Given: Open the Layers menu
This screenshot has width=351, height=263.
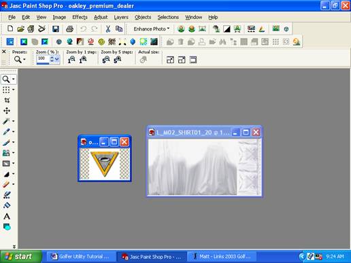Looking at the screenshot, I should [x=121, y=17].
